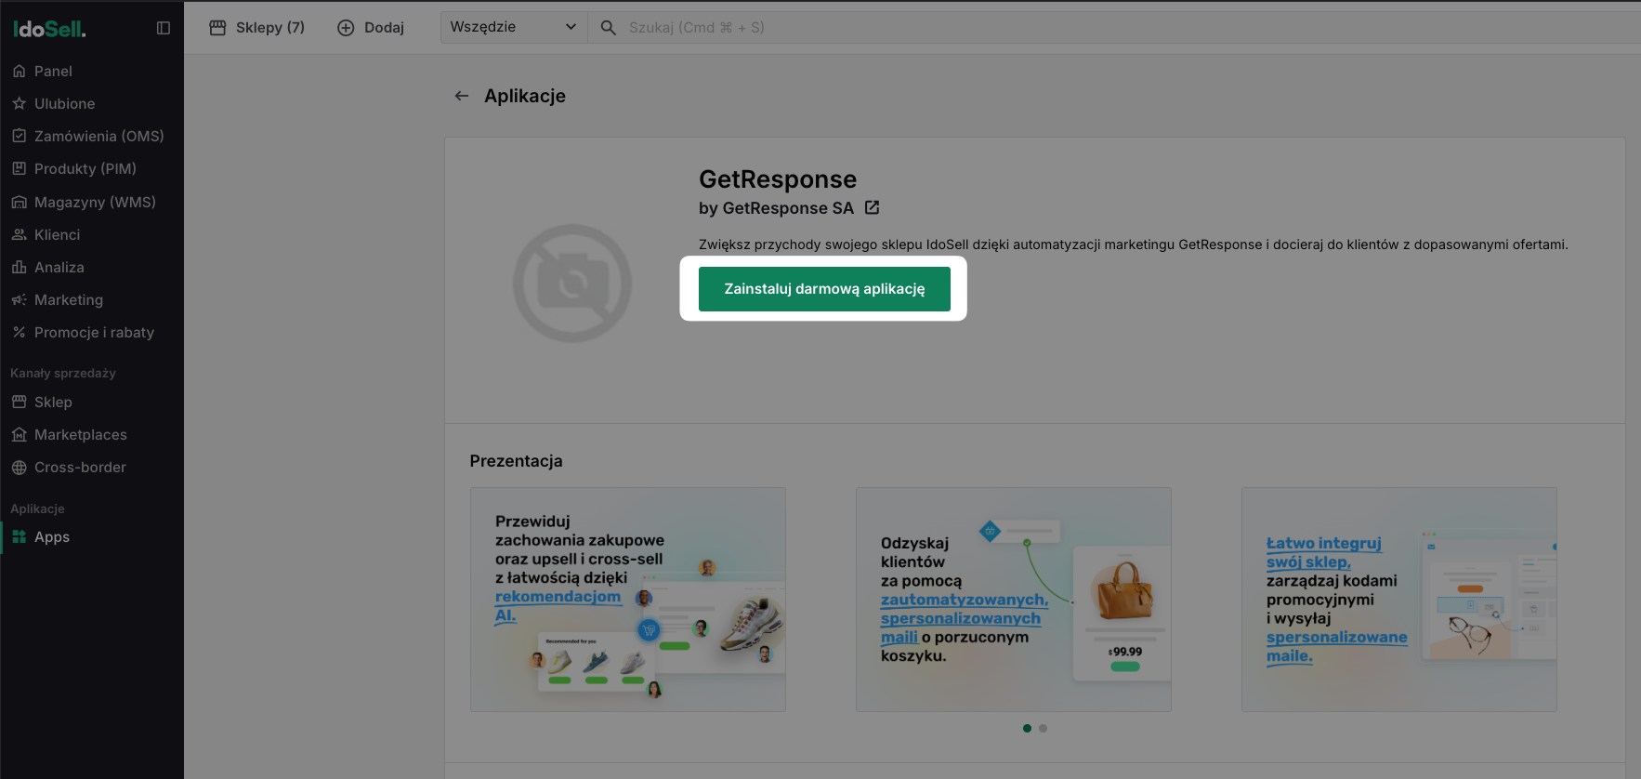Click the Panel home icon
The image size is (1641, 779).
[19, 71]
